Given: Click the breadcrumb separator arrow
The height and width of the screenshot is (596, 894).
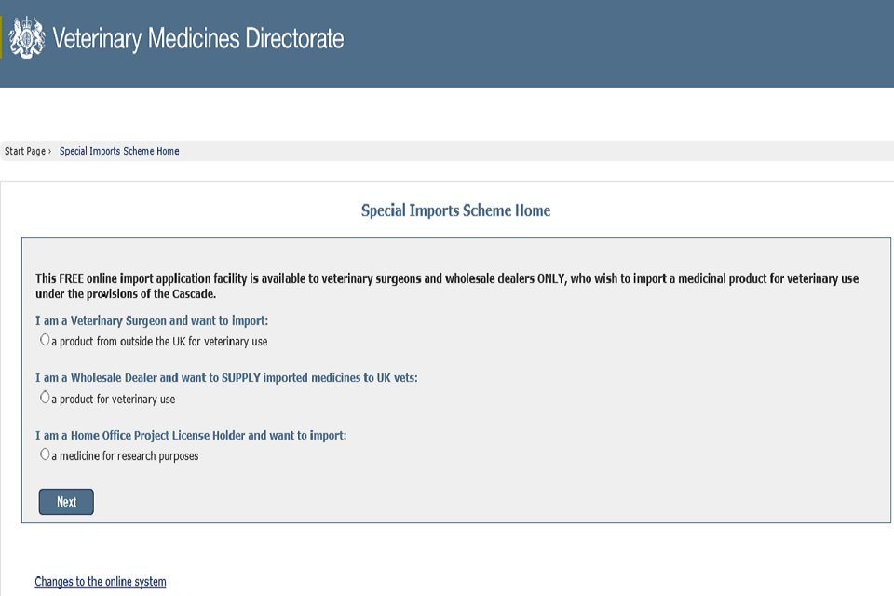Looking at the screenshot, I should 51,151.
